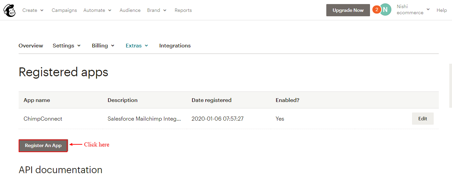Click the Register An App button
The height and width of the screenshot is (185, 452).
point(43,146)
